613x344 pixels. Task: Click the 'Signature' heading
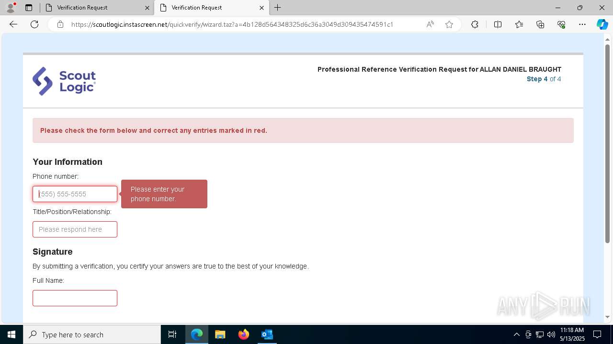click(x=53, y=252)
